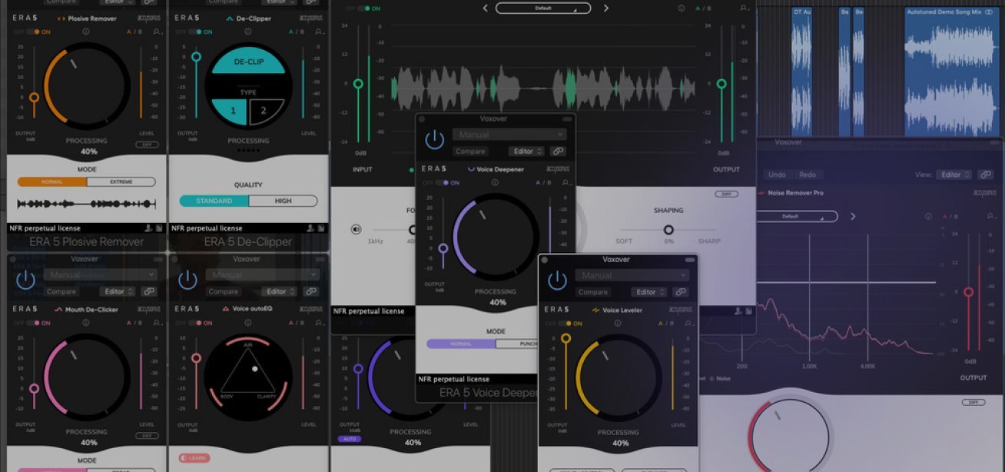The image size is (1005, 472).
Task: Click the Mouth De-Clicker plugin icon
Action: pyautogui.click(x=59, y=310)
